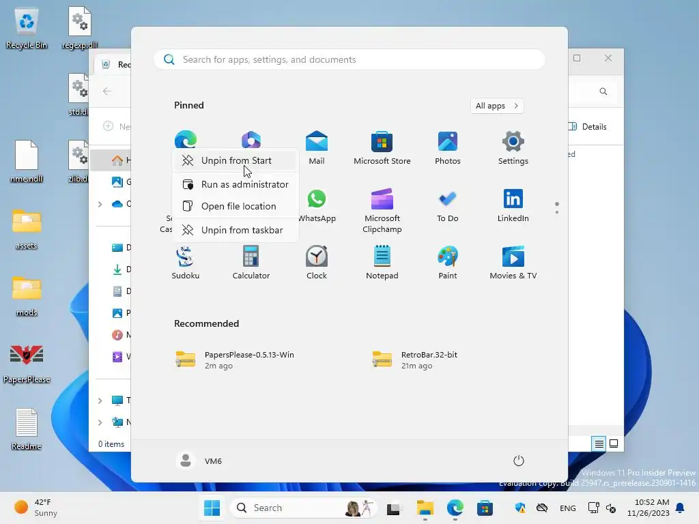Image resolution: width=699 pixels, height=524 pixels.
Task: Expand Network node in File Explorer
Action: [100, 422]
